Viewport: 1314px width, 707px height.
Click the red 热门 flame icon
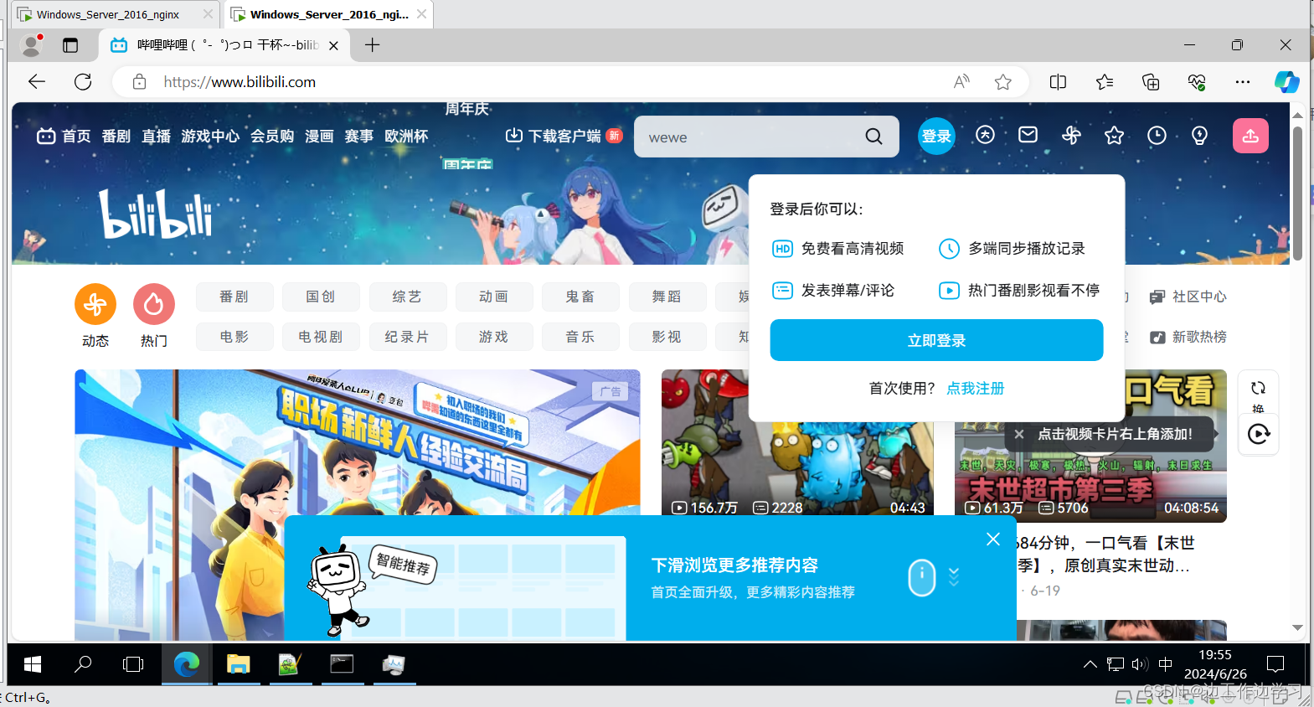pyautogui.click(x=154, y=304)
